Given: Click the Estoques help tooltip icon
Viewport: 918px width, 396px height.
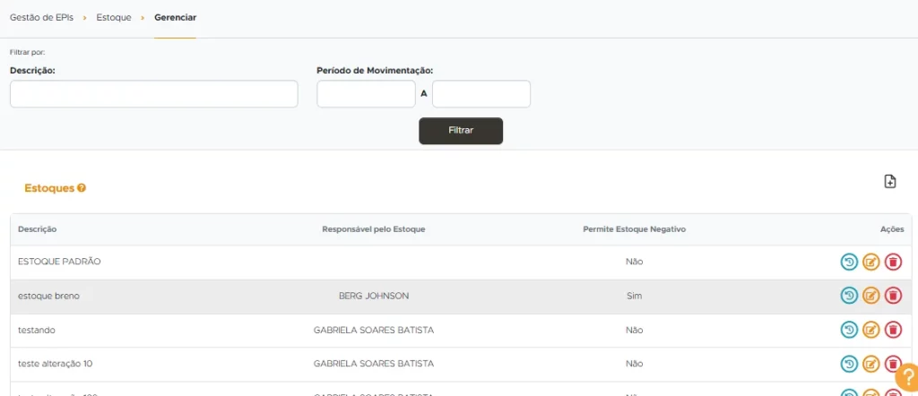Looking at the screenshot, I should coord(82,188).
